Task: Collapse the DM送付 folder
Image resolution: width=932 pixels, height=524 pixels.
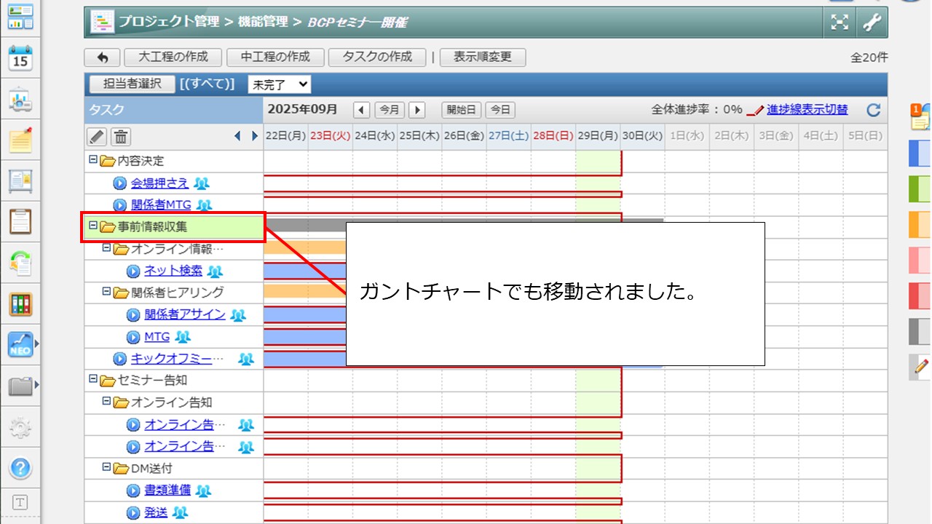Action: tap(106, 468)
